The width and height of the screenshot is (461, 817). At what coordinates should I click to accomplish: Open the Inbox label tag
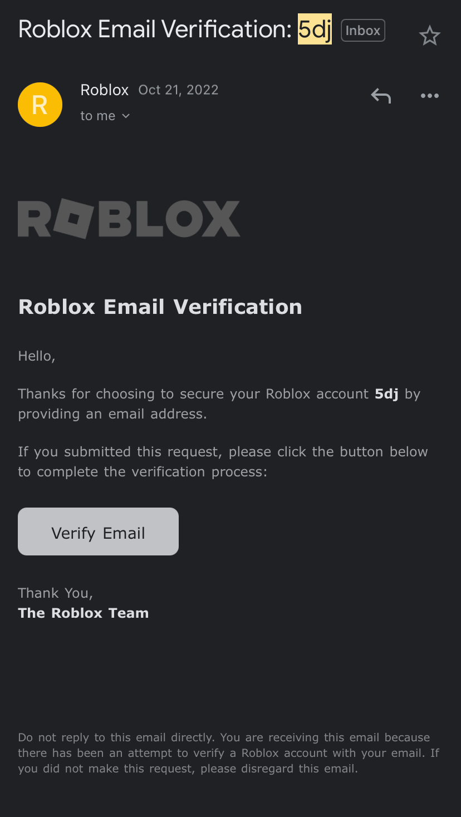coord(362,31)
